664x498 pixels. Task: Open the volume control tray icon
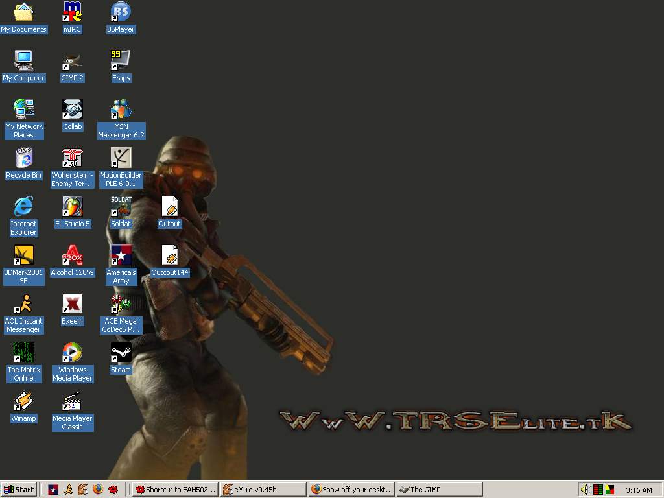click(x=586, y=490)
